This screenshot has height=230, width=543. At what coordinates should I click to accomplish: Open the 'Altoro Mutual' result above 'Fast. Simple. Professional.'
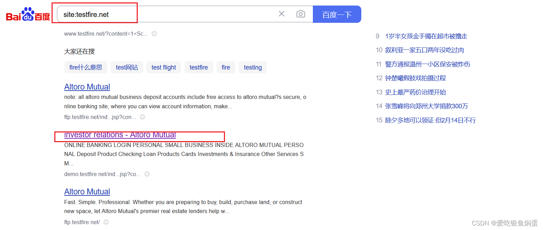(87, 192)
